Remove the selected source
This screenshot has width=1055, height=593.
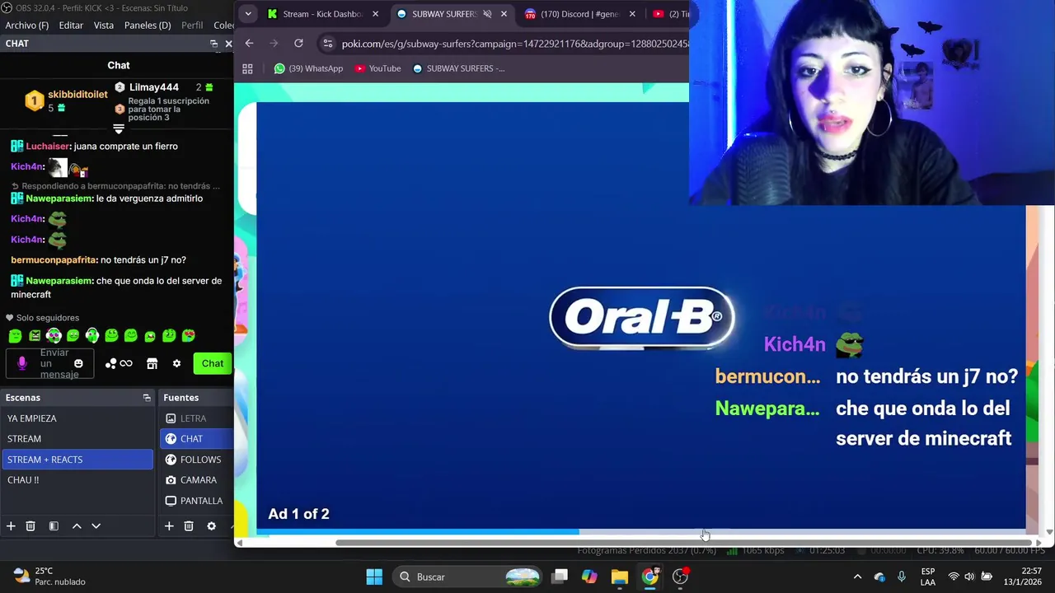pyautogui.click(x=189, y=526)
